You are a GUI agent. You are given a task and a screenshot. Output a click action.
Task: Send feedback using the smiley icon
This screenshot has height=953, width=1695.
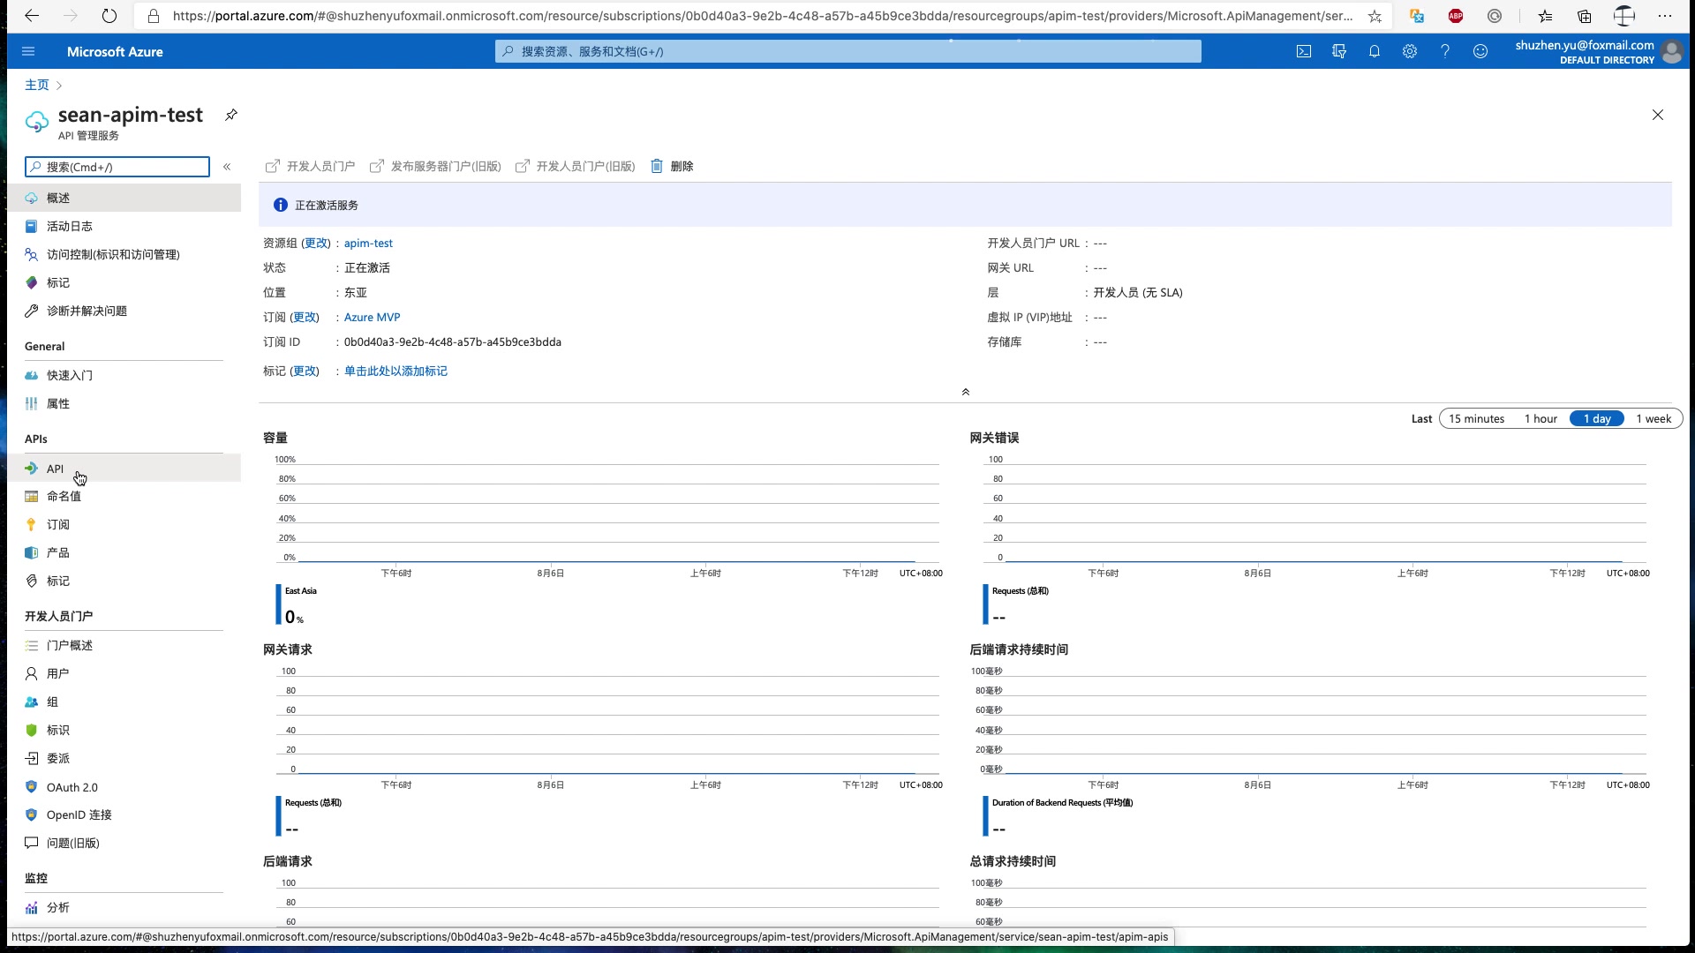tap(1480, 51)
